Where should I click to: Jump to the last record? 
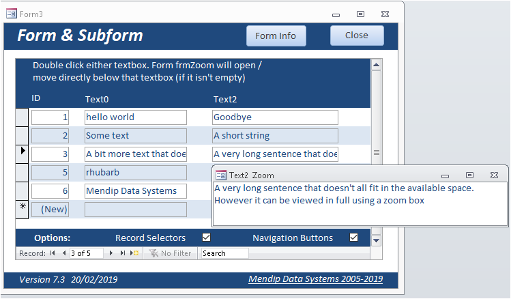point(123,253)
